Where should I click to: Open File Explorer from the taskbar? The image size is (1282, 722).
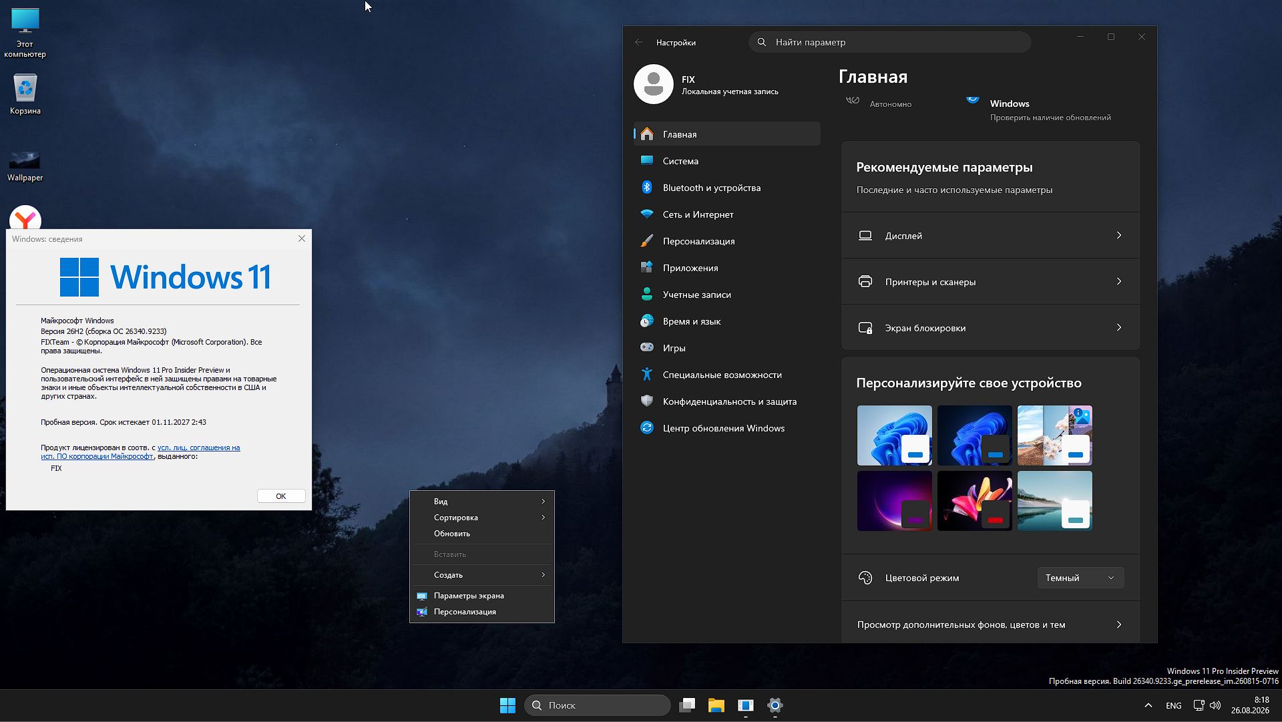(x=716, y=705)
